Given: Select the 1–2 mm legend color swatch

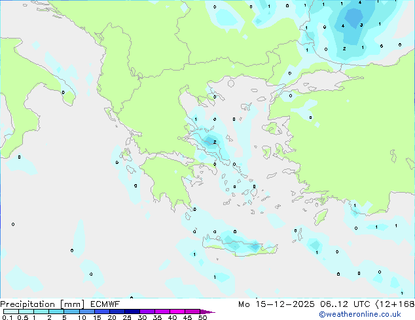Looking at the screenshot, I should pos(41,312).
